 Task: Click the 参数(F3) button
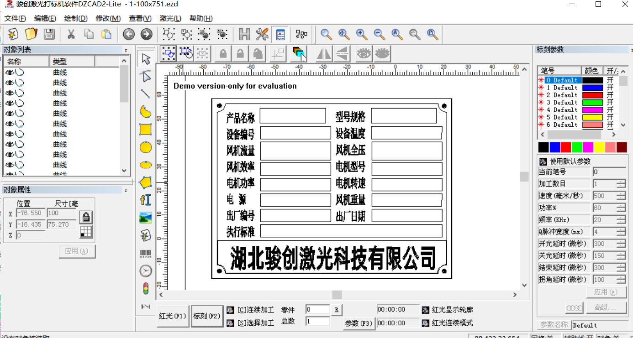click(359, 323)
